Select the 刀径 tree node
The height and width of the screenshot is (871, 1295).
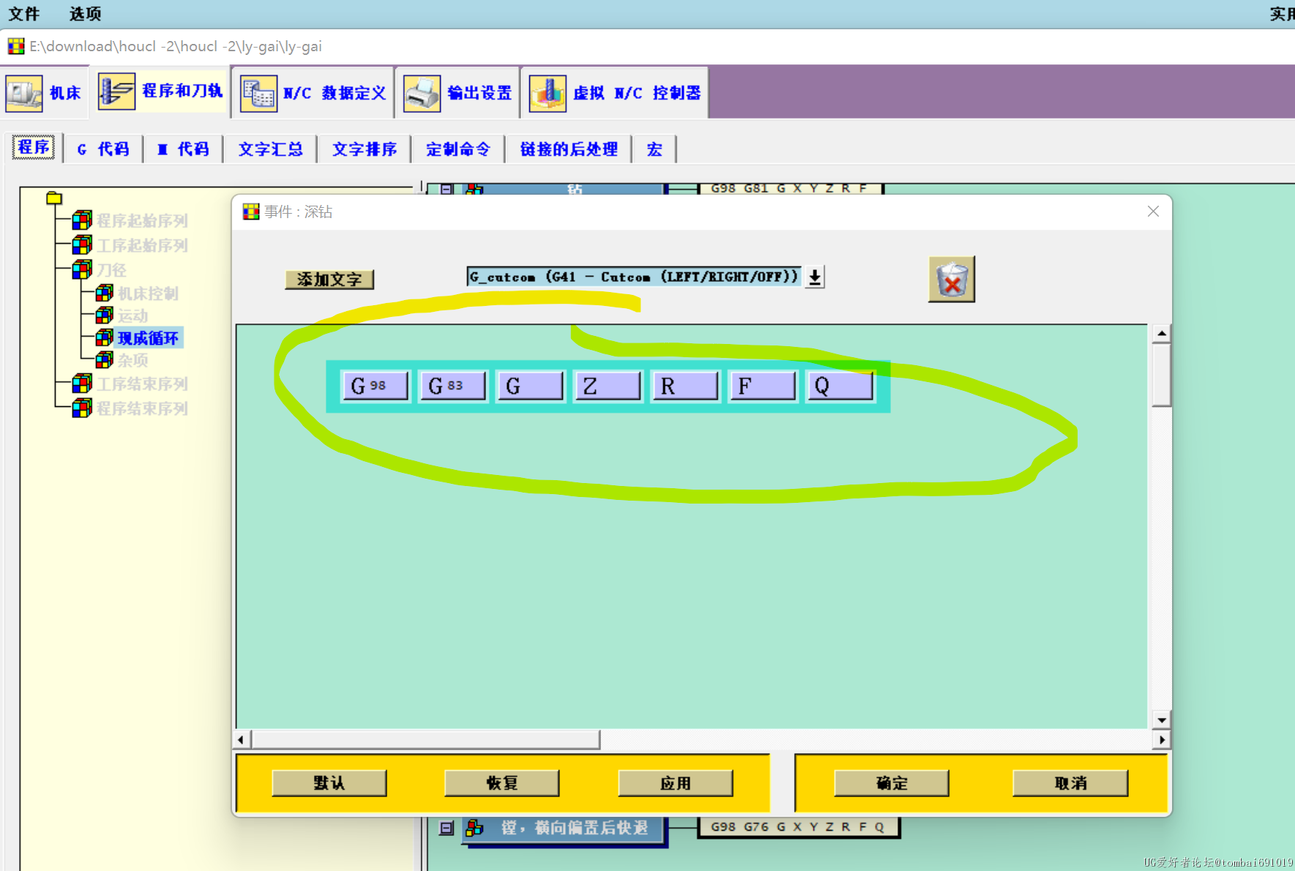111,270
